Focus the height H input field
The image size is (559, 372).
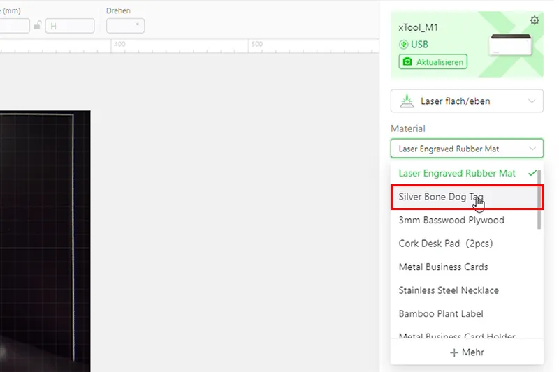point(70,26)
